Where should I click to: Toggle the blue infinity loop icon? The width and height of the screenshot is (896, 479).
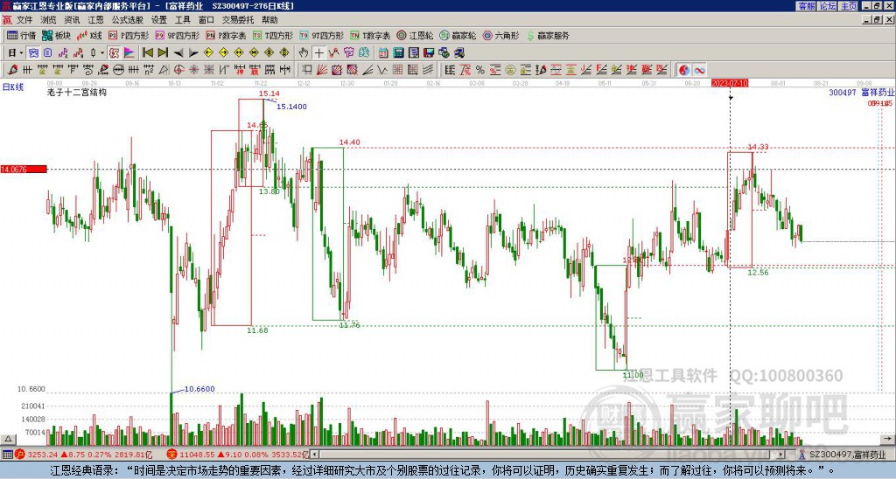(699, 70)
